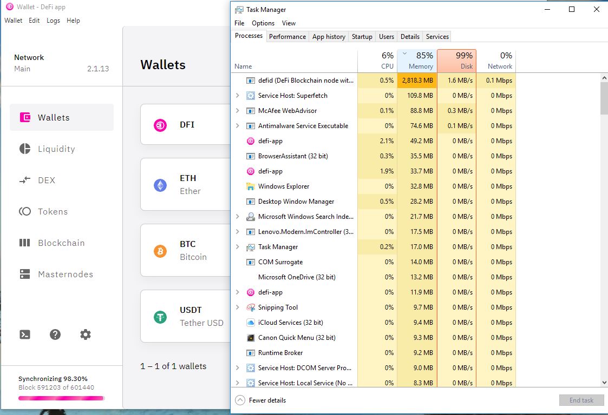Select the DFI coin icon
The width and height of the screenshot is (608, 415).
point(160,125)
